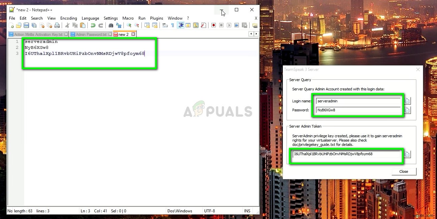The height and width of the screenshot is (219, 437).
Task: Start recording a macro
Action: pos(214,25)
